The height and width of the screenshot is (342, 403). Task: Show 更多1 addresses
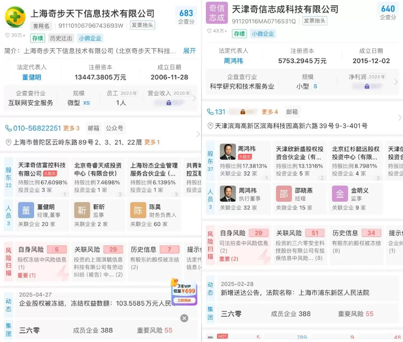[152, 142]
